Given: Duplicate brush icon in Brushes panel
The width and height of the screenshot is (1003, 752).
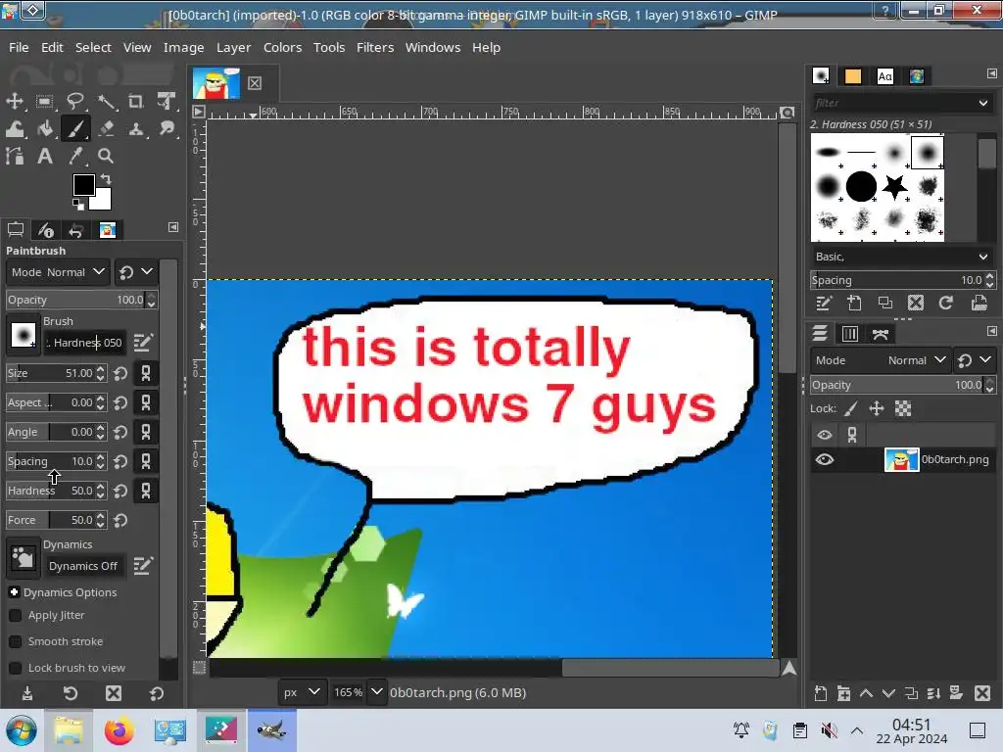Looking at the screenshot, I should (x=885, y=304).
